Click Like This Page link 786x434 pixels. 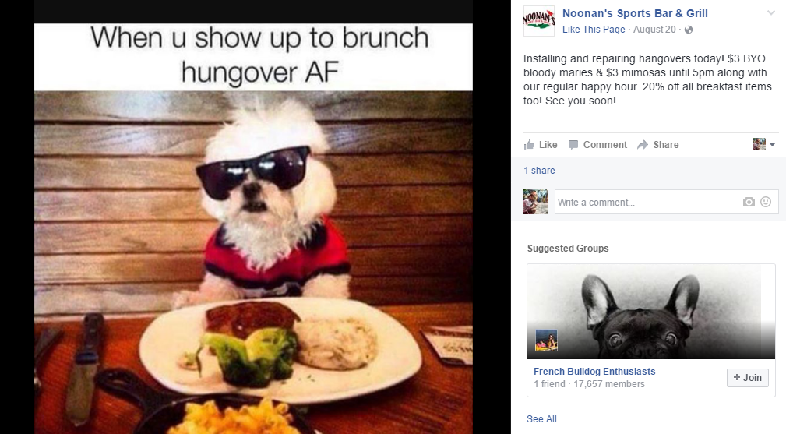coord(594,30)
